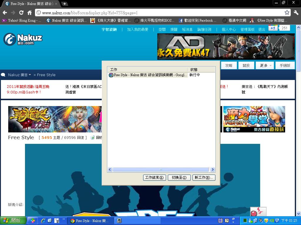Image resolution: width=301 pixels, height=225 pixels.
Task: Click the task list left scroll arrow
Action: 110,169
